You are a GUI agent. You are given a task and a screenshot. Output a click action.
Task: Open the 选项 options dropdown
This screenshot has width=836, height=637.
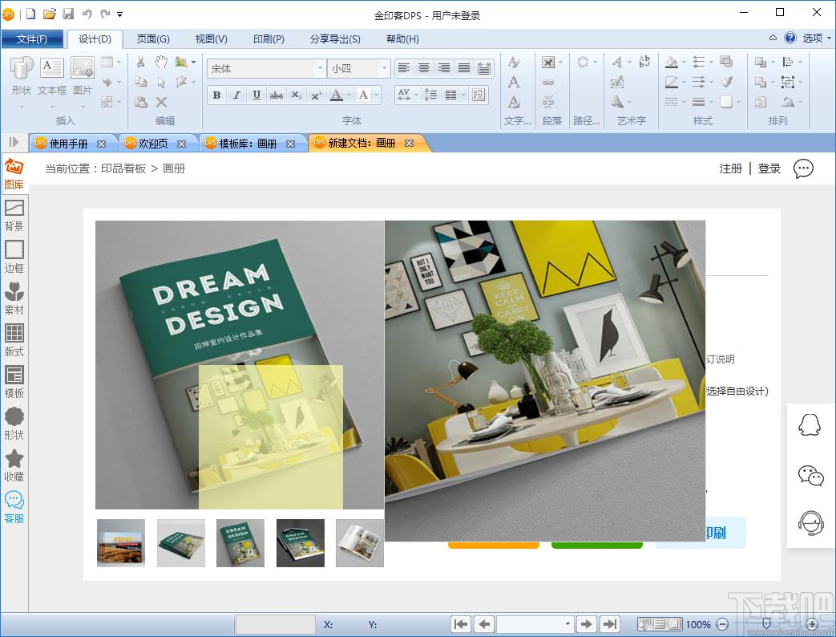pos(817,38)
